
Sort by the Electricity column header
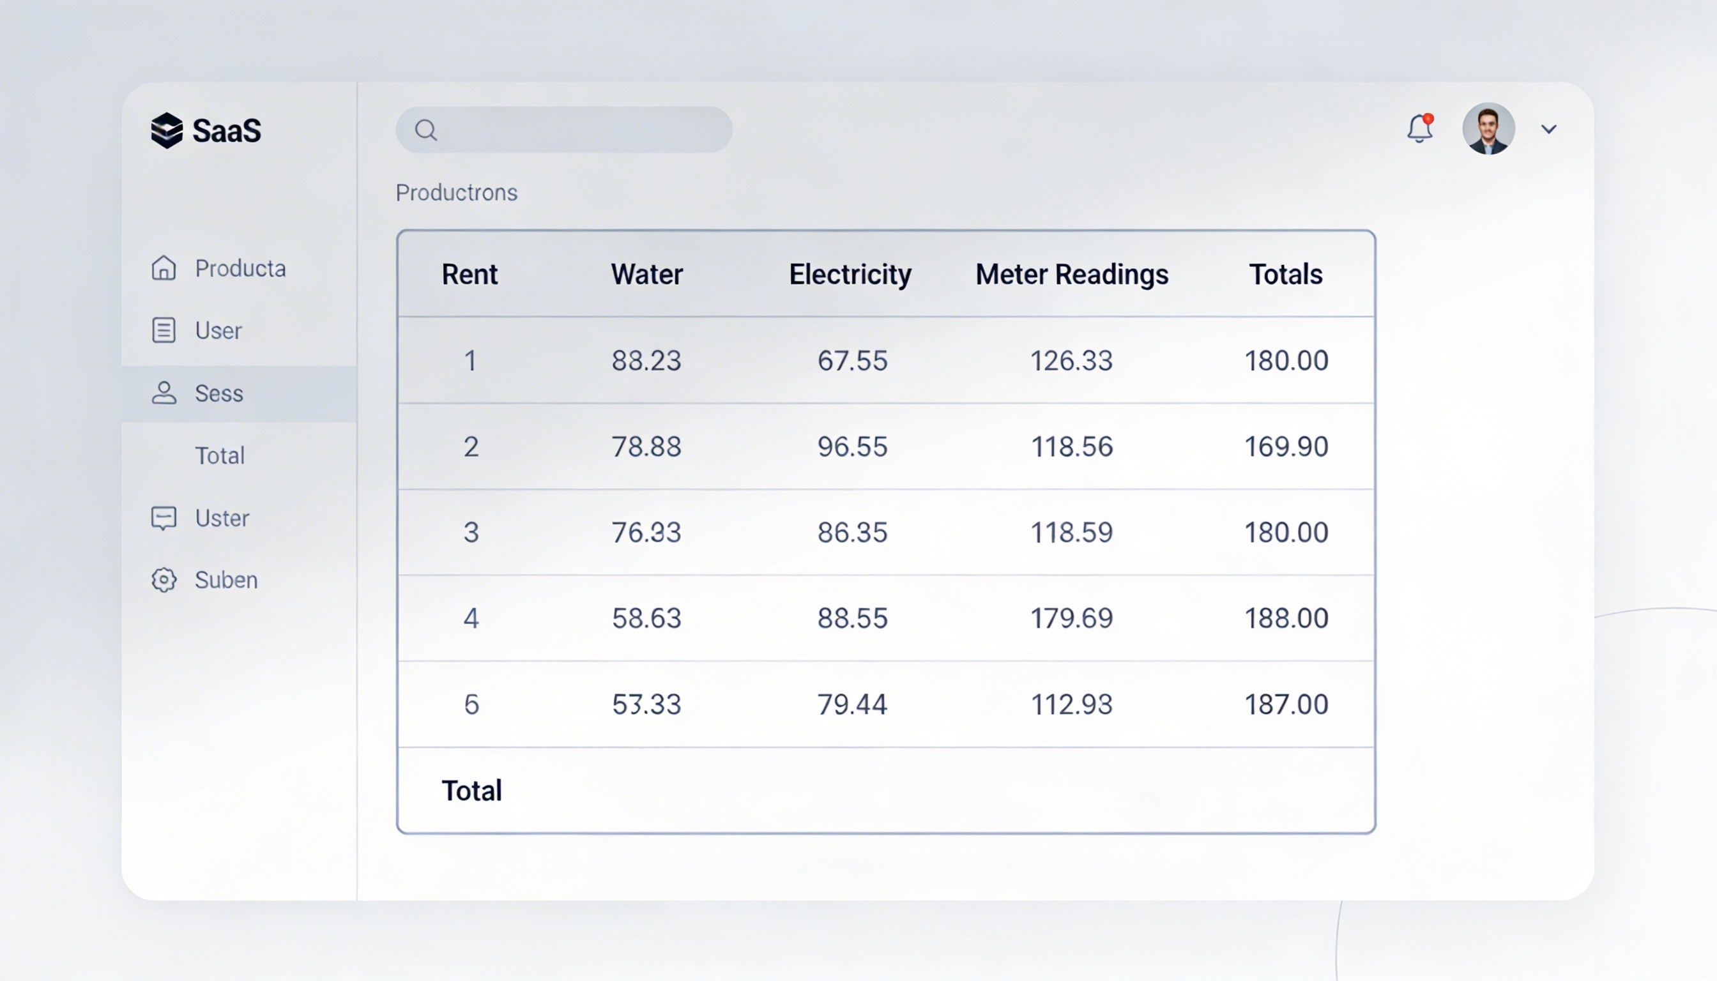pos(850,274)
